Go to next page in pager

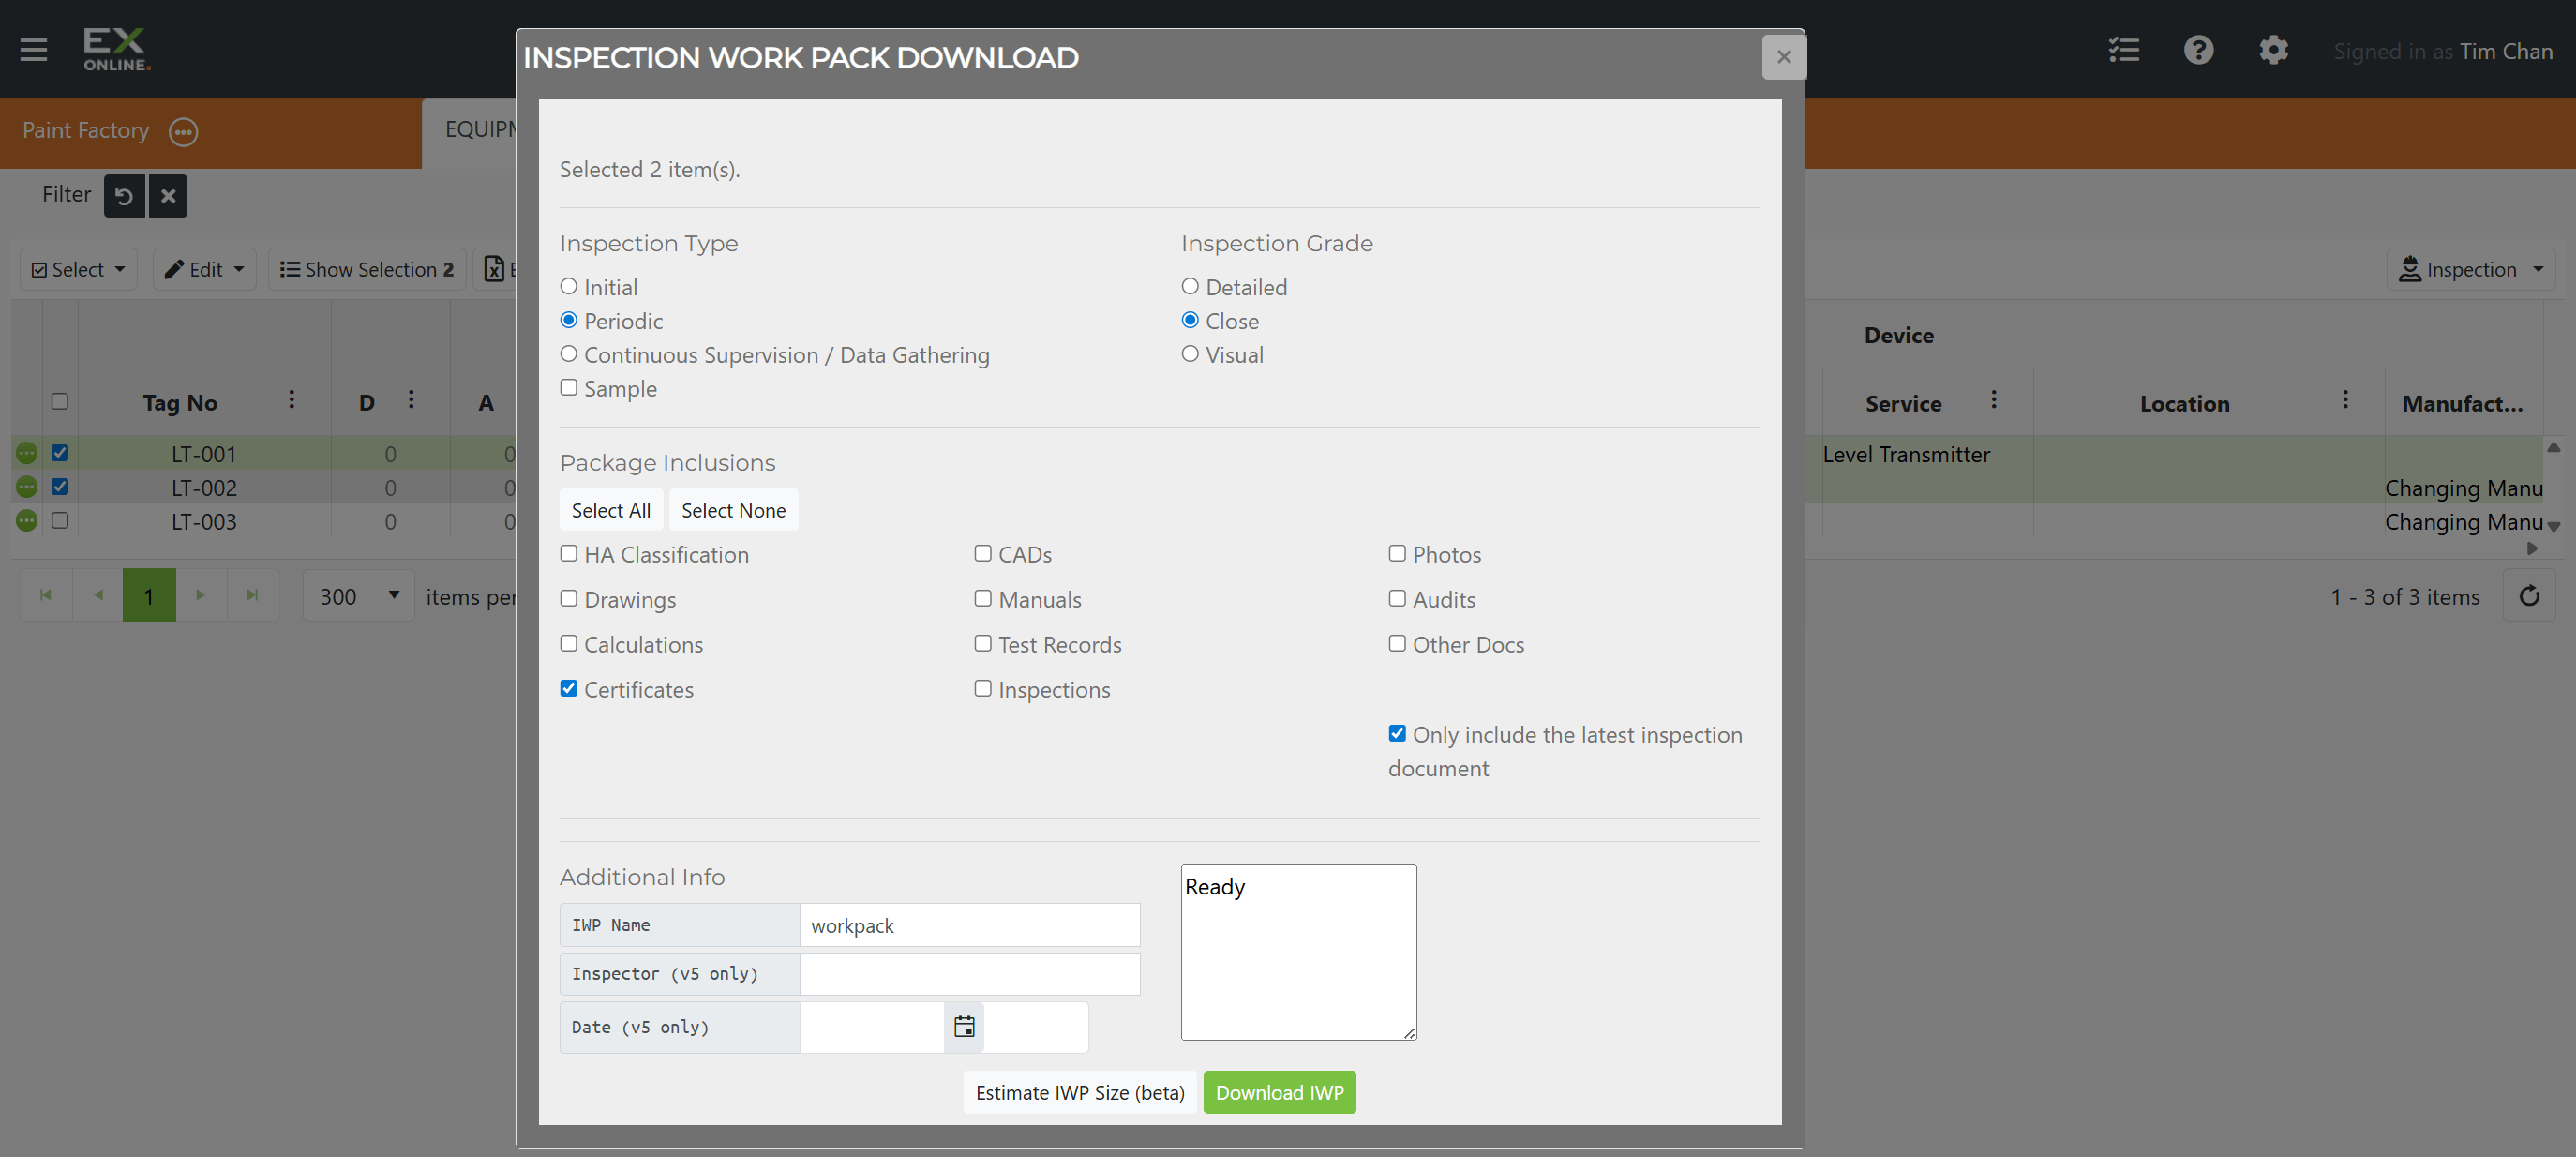(x=201, y=595)
